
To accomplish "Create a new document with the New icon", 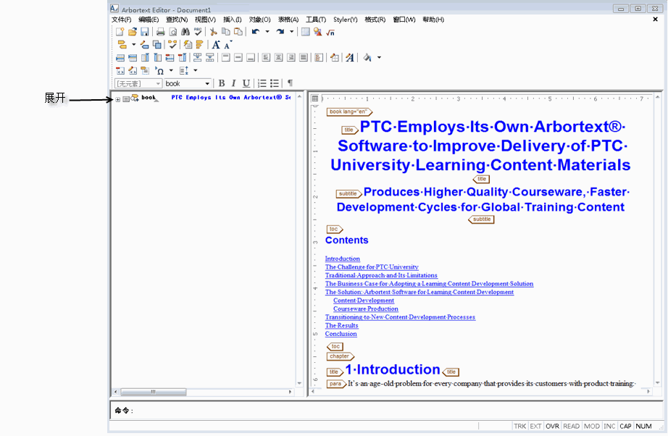I will [x=120, y=32].
